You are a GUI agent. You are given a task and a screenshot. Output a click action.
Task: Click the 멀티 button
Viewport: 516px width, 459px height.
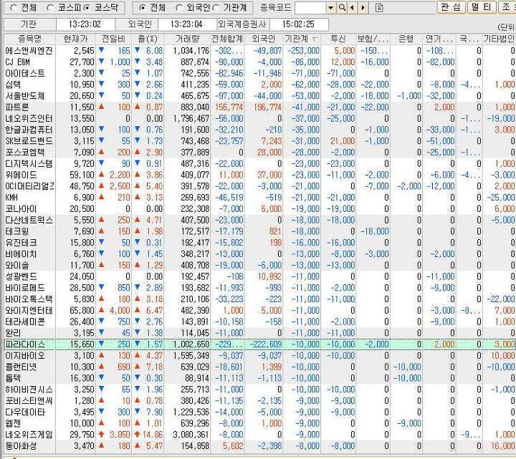[482, 7]
